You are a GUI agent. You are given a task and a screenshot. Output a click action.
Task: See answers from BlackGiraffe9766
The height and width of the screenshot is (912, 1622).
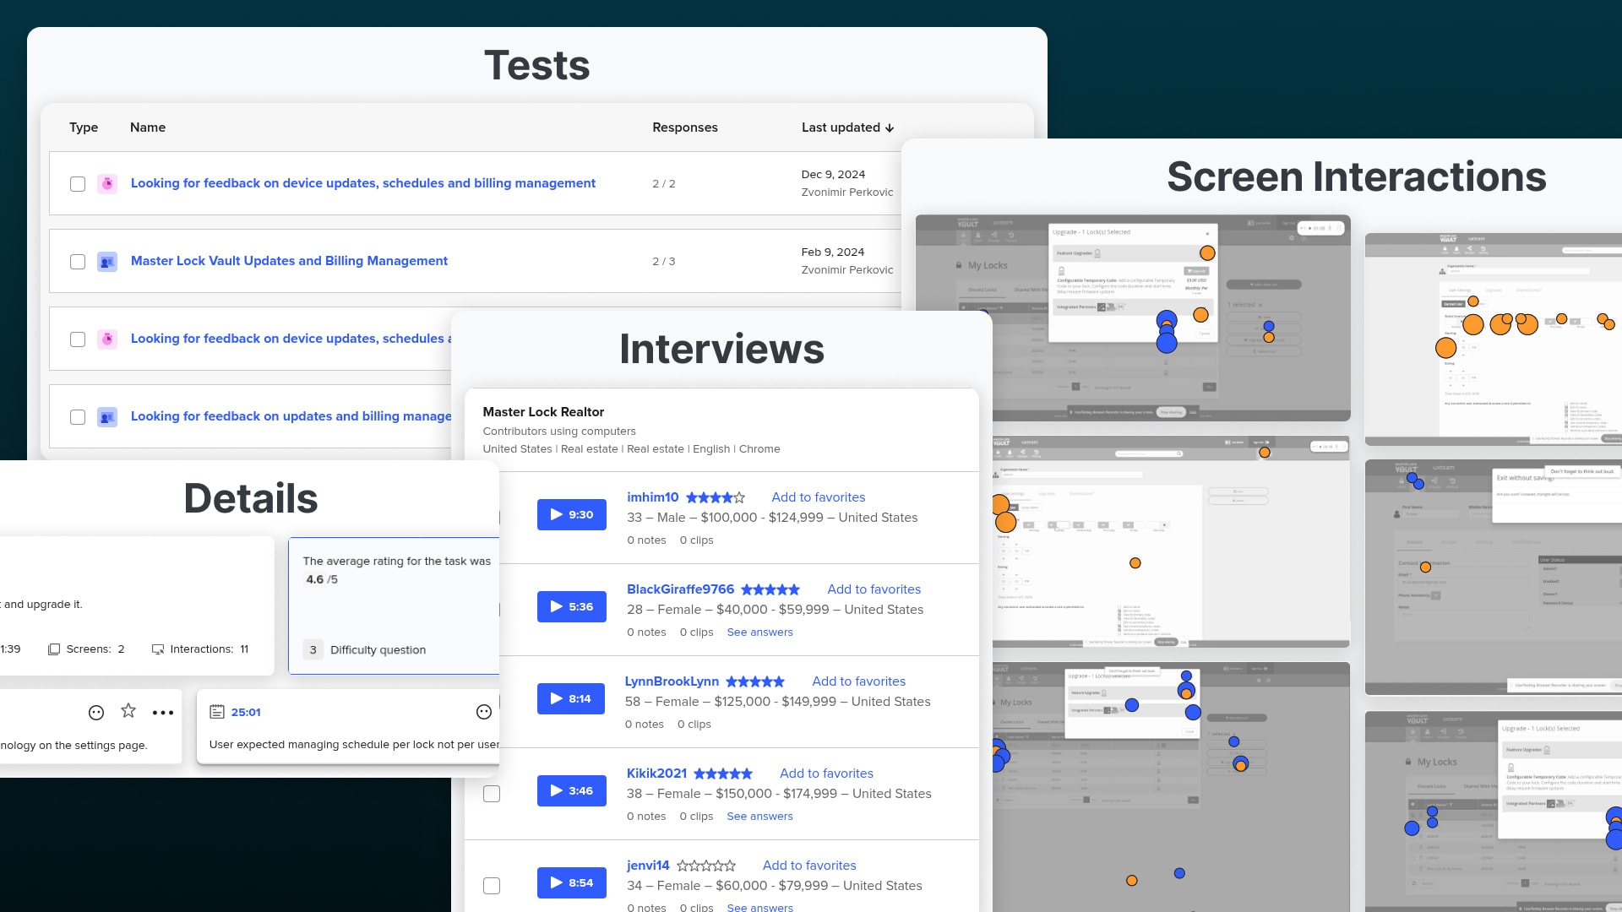click(760, 632)
